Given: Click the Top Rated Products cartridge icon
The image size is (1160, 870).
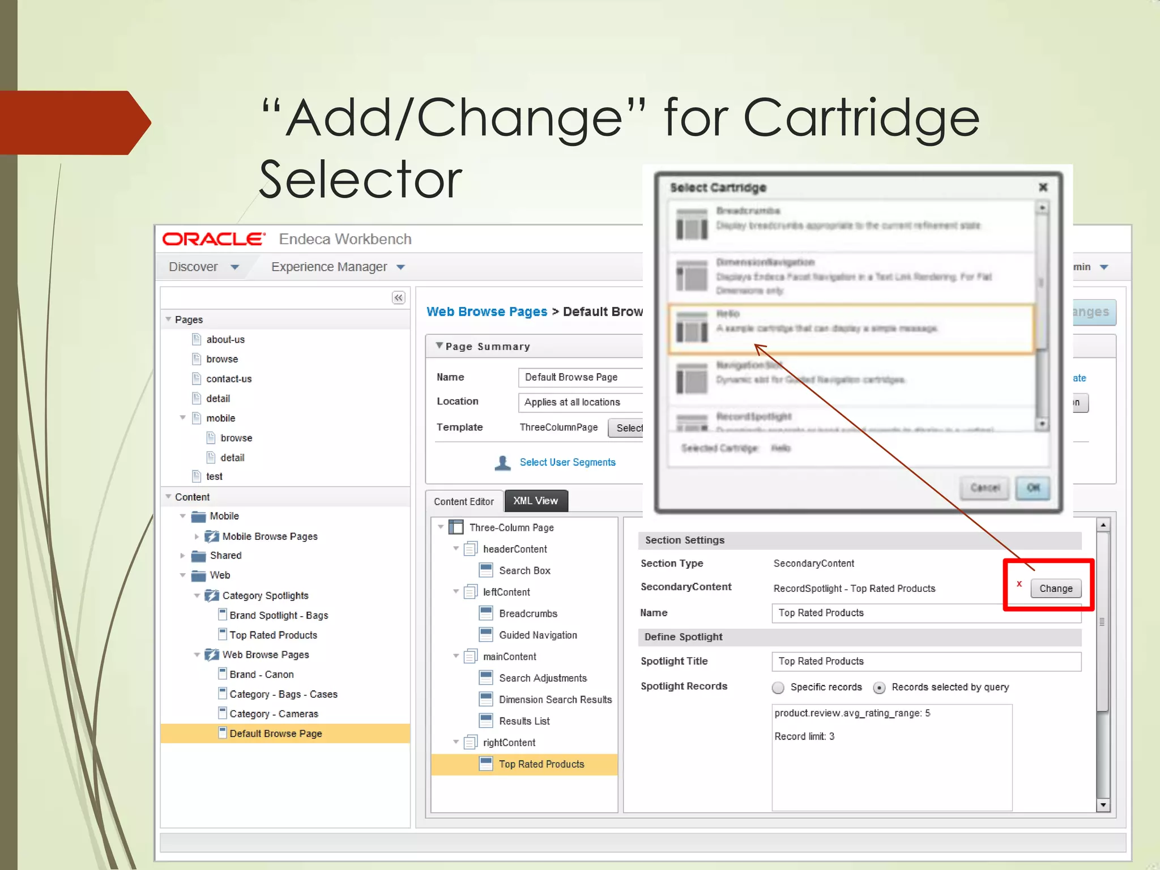Looking at the screenshot, I should click(x=486, y=764).
